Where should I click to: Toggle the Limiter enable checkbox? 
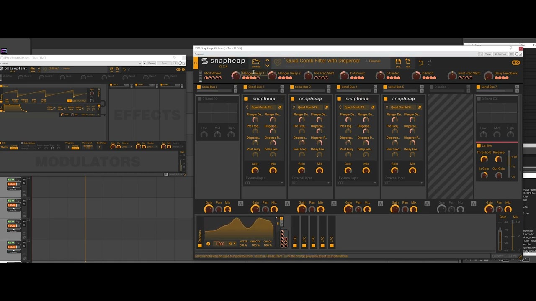point(479,146)
